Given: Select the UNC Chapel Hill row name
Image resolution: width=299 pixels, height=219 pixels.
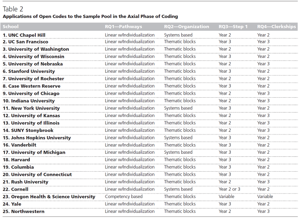Looking at the screenshot, I should 24,35.
